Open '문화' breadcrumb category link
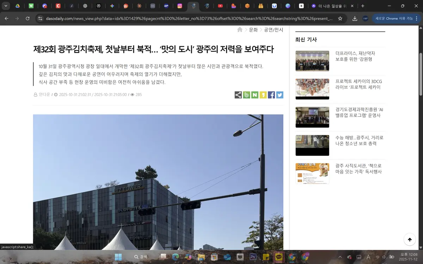This screenshot has height=264, width=423. (253, 30)
